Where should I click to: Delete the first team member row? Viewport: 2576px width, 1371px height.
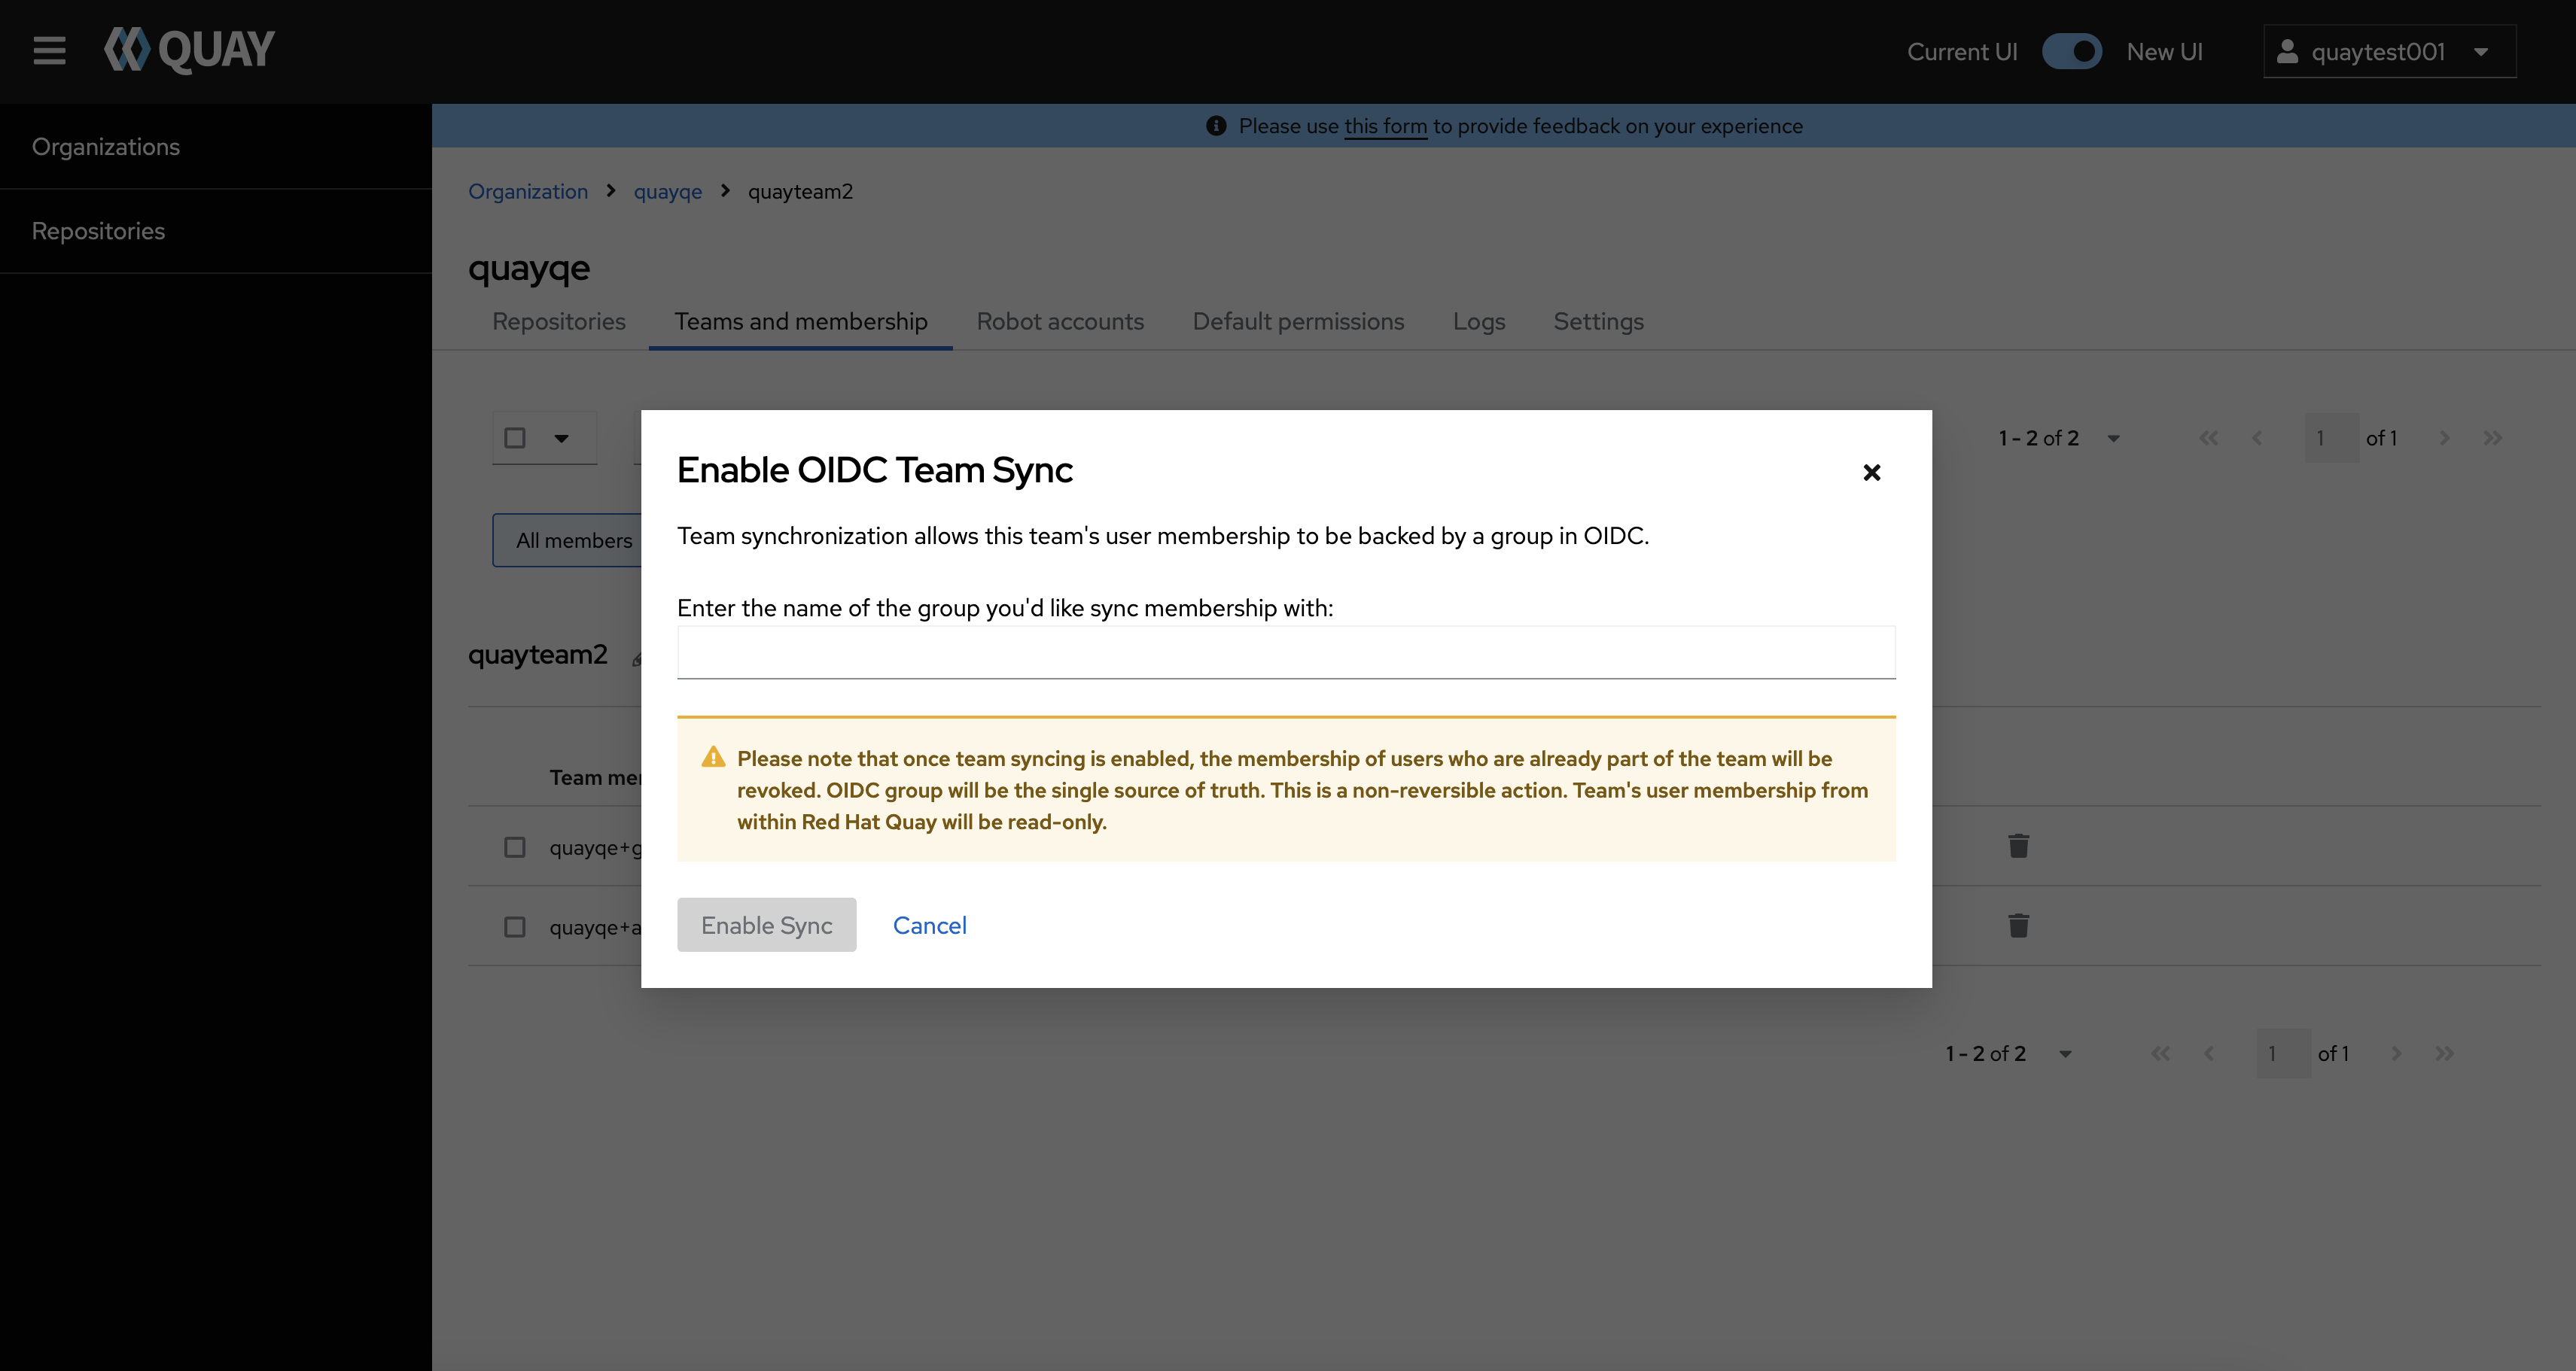point(2018,847)
